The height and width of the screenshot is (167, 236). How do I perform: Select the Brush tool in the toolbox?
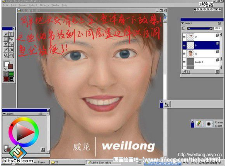click(x=6, y=34)
